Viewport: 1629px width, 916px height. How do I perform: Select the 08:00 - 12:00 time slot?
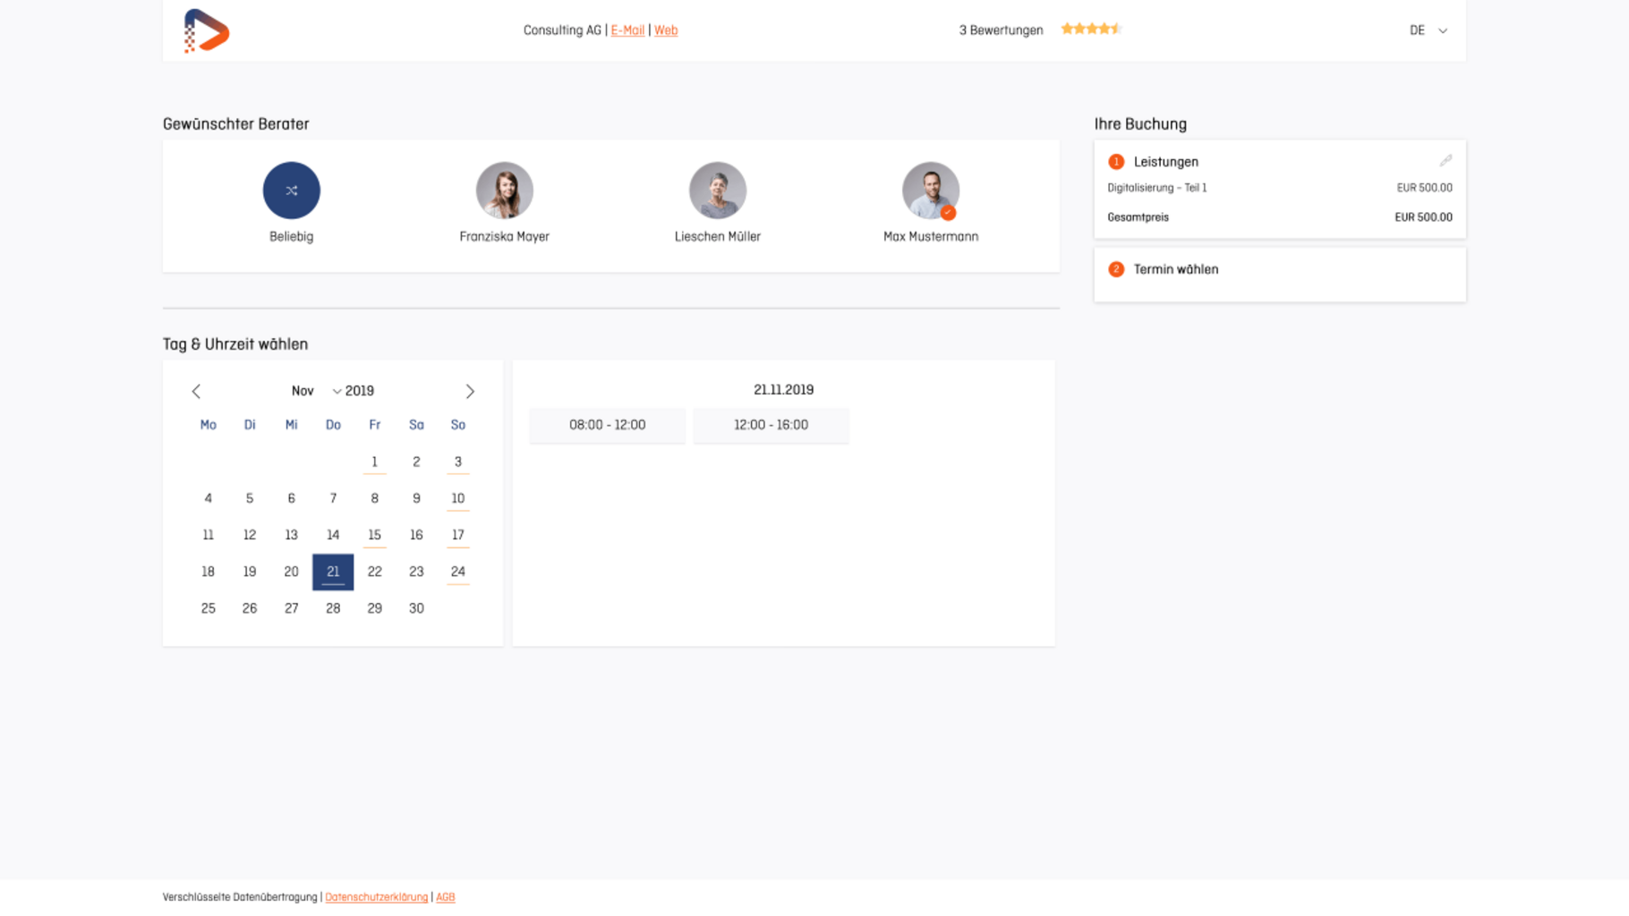pyautogui.click(x=607, y=425)
